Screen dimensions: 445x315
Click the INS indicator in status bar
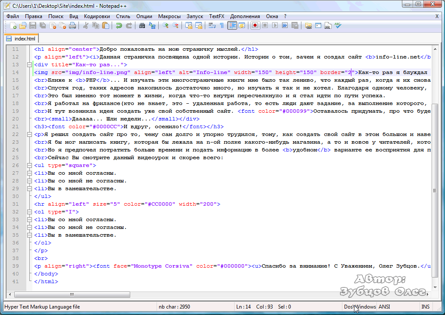(425, 307)
